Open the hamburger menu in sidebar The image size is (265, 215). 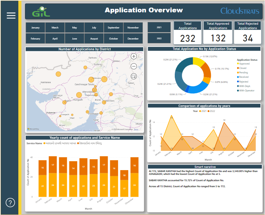click(11, 15)
